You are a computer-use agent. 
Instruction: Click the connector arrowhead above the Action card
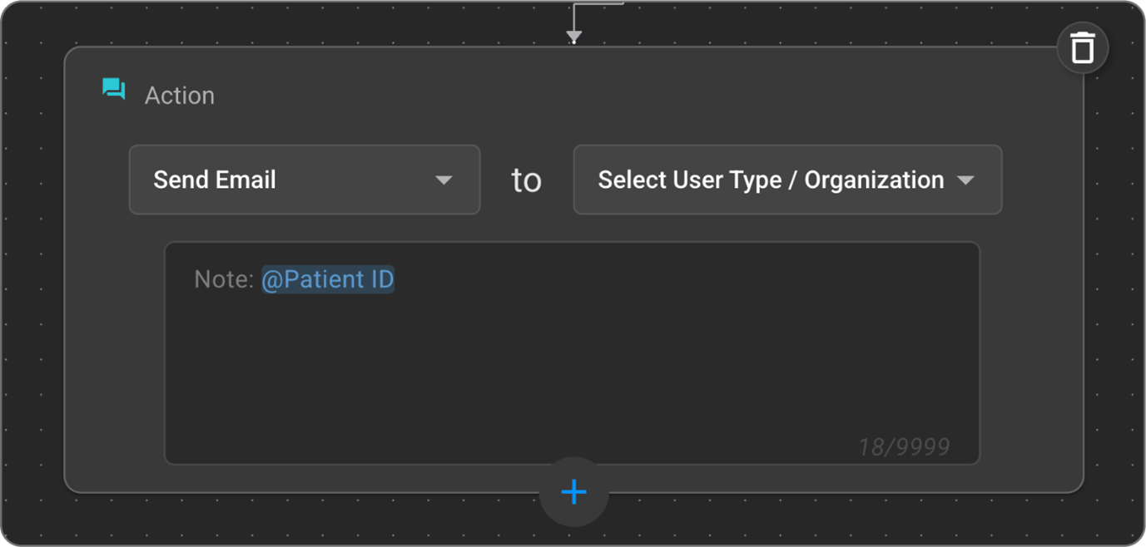point(573,36)
